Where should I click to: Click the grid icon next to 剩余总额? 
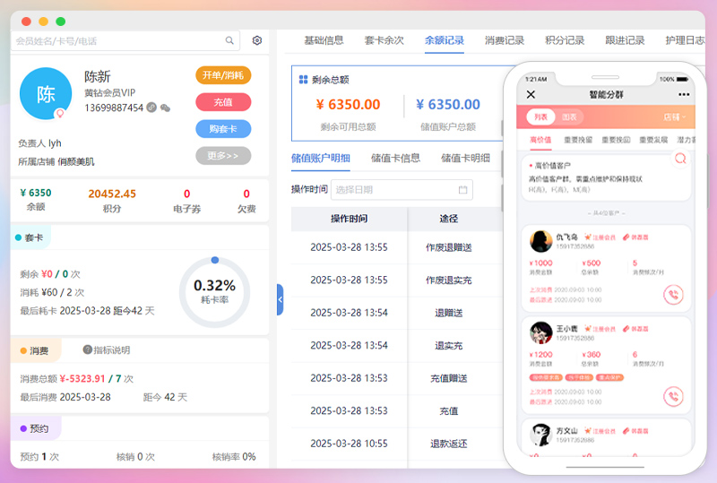click(x=303, y=80)
